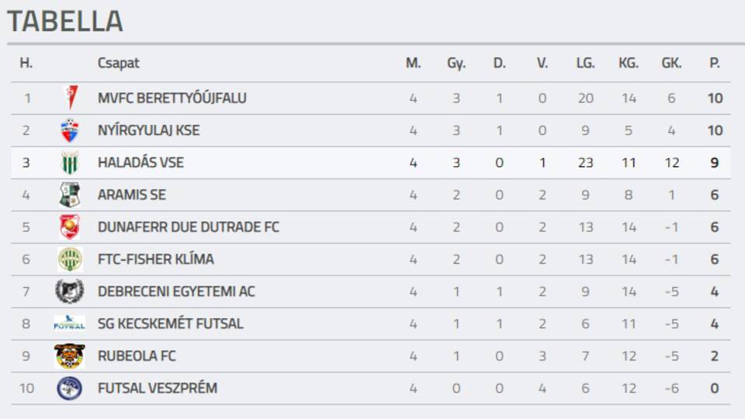The width and height of the screenshot is (745, 419).
Task: Click the Debreceni Egyetemi AC crest
Action: coord(70,292)
